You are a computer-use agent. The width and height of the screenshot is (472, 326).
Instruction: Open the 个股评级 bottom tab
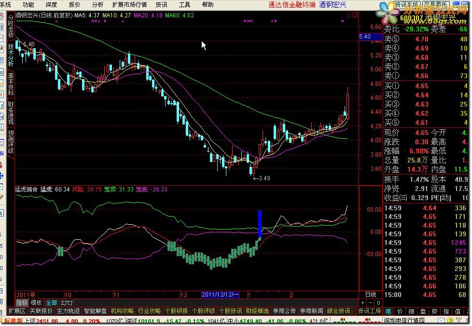(x=203, y=311)
